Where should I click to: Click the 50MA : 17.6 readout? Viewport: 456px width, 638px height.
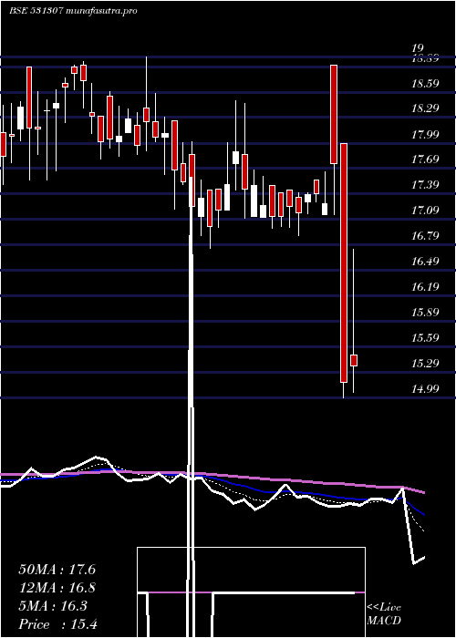tap(57, 570)
